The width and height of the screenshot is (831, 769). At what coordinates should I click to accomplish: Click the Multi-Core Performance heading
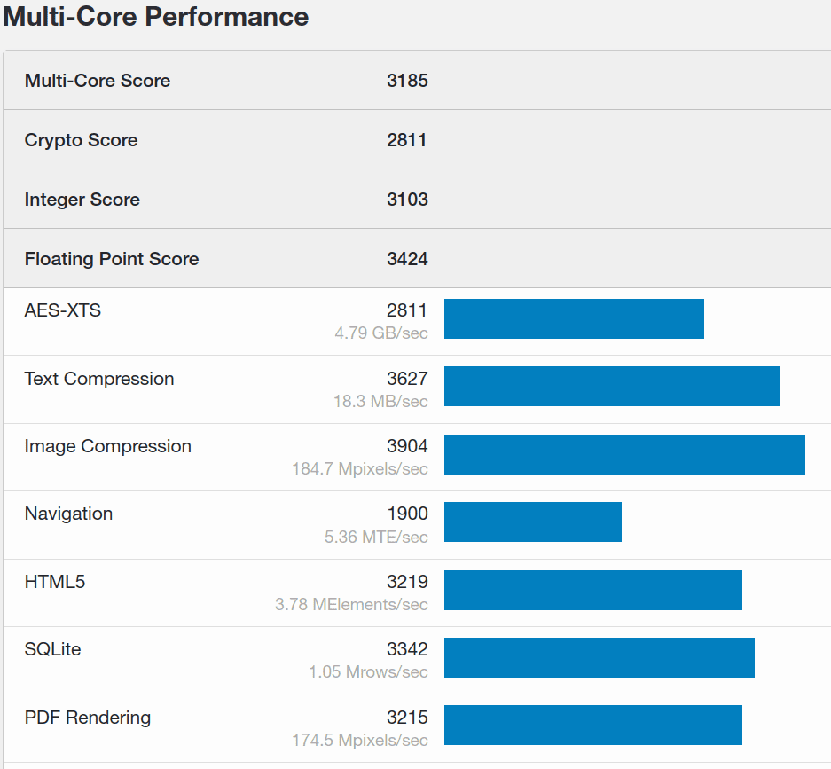[155, 17]
